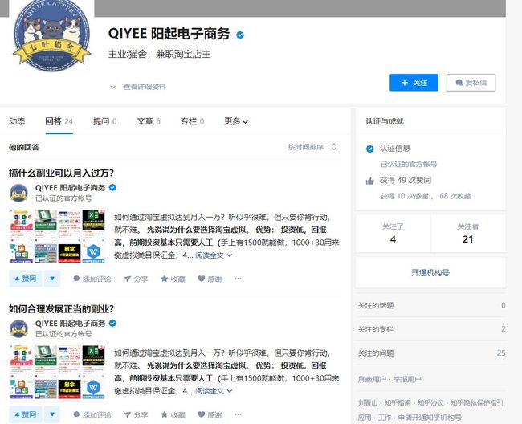Screen dimensions: 522x424
Task: Click 分享 share under second answer
Action: pos(136,414)
